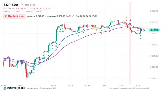The width and height of the screenshot is (163, 91).
Task: Open the panovq.trade · @panovqtrade_bot link
Action: [x=41, y=88]
